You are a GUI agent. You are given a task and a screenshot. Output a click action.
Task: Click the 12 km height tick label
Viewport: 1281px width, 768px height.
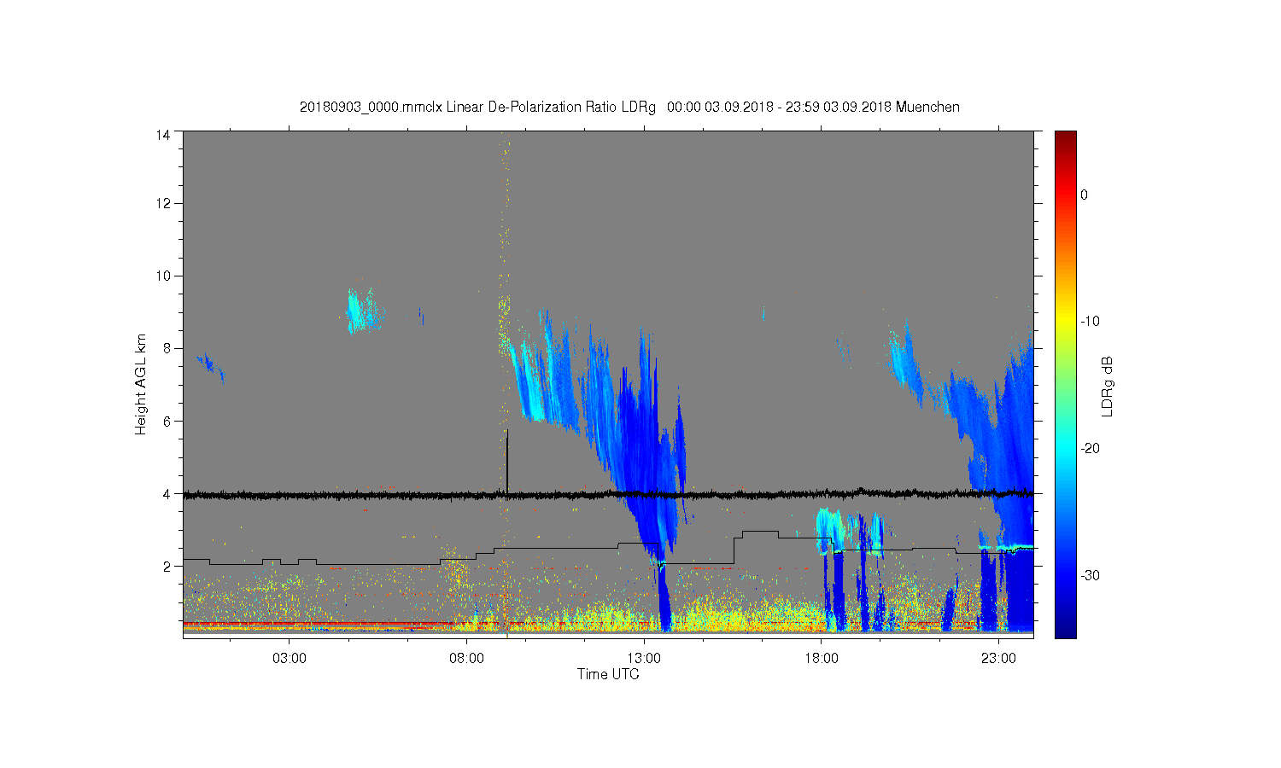[163, 203]
